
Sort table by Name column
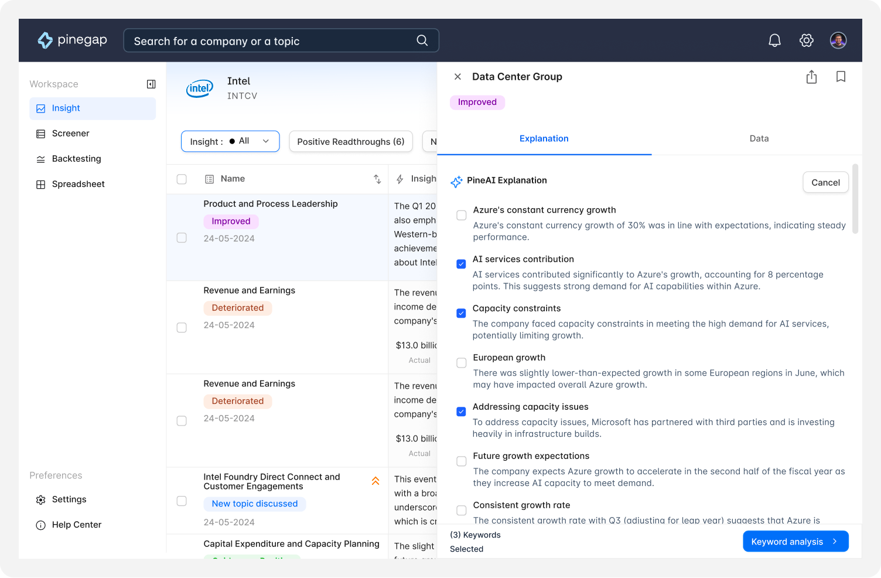click(377, 179)
